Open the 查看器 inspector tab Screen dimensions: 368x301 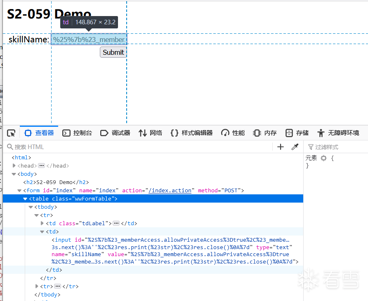39,133
